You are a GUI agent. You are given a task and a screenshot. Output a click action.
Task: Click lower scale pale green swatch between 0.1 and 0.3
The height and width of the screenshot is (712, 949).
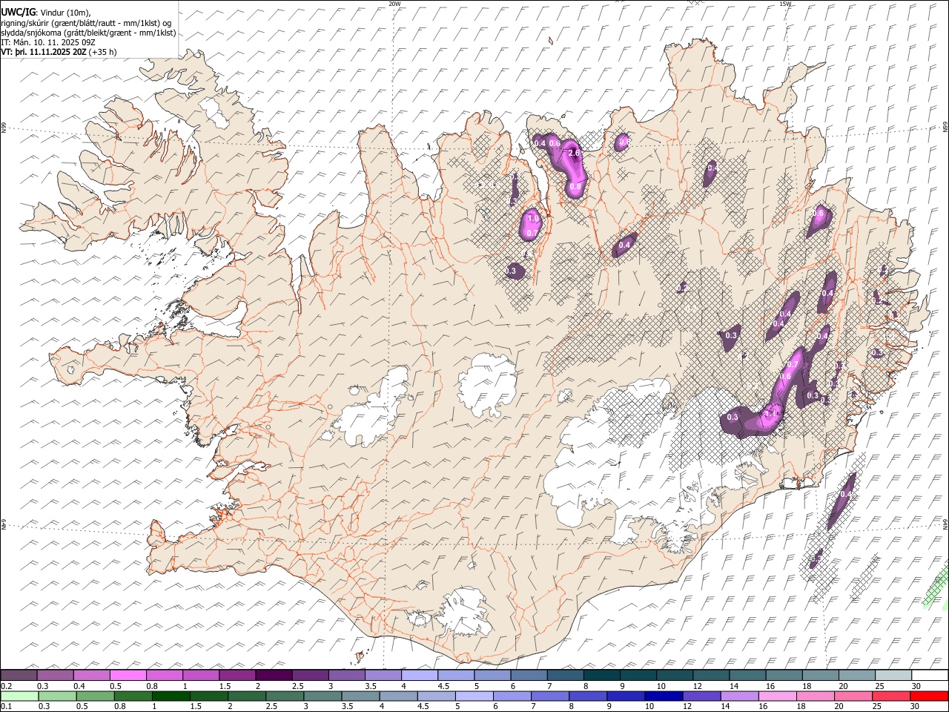pyautogui.click(x=20, y=696)
